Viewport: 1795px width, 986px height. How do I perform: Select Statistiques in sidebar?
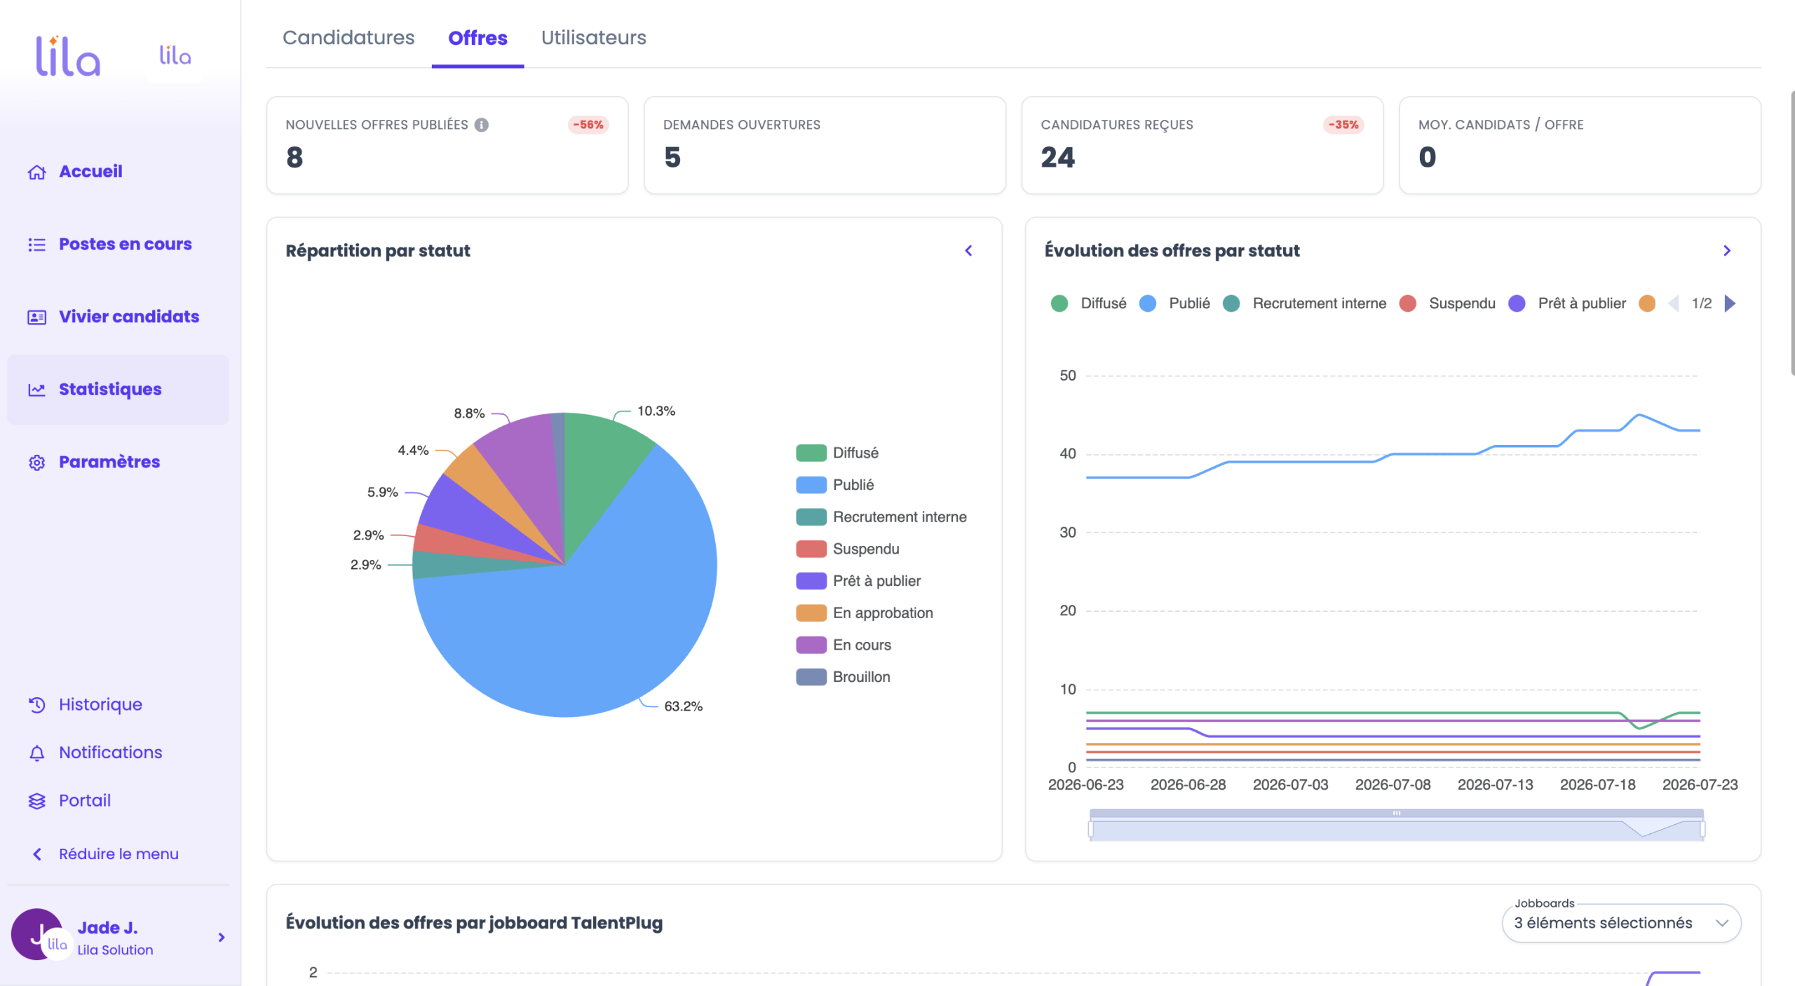[118, 390]
